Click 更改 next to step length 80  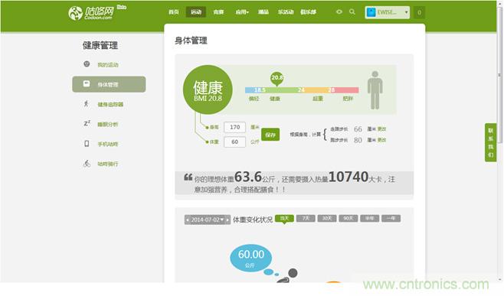(x=381, y=140)
